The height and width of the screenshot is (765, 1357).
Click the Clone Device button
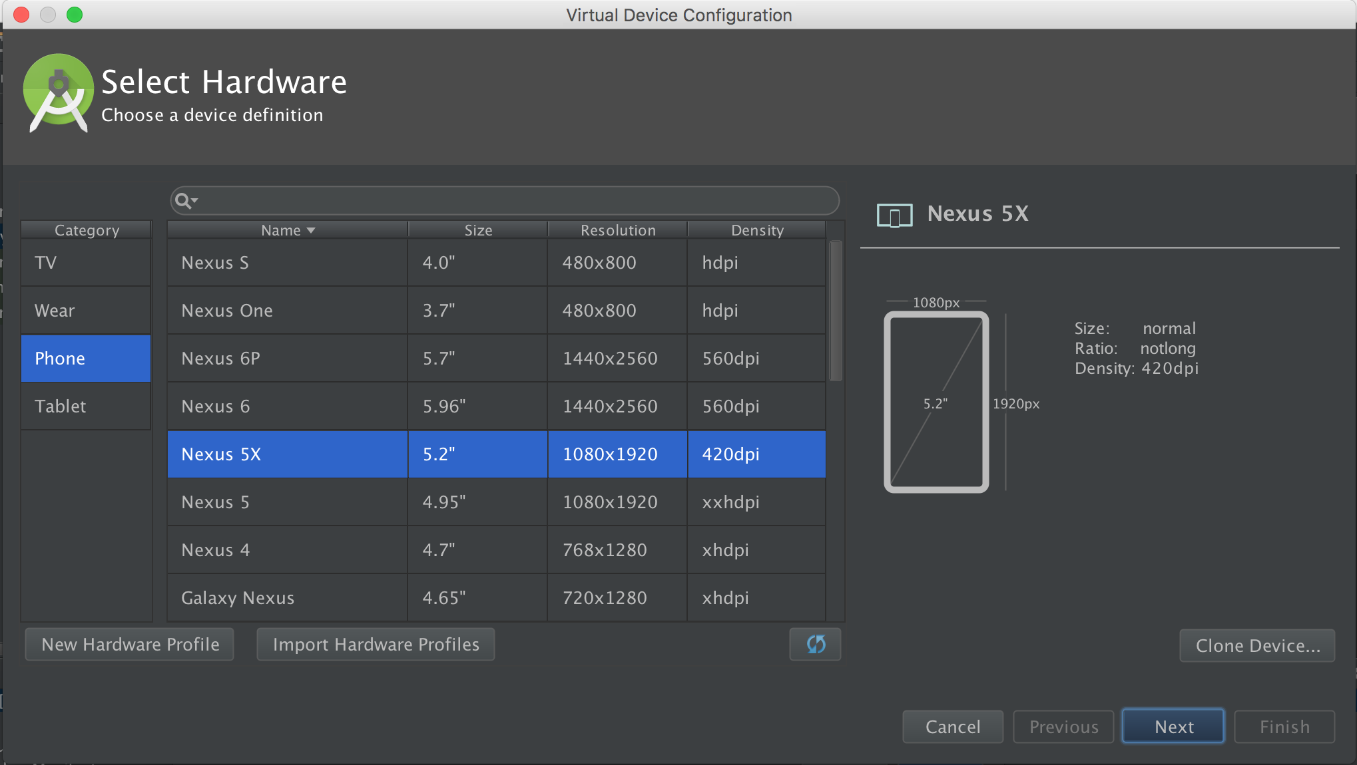(x=1257, y=645)
